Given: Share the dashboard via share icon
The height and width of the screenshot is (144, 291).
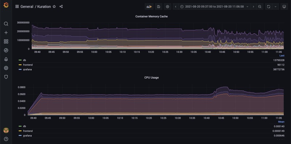Looking at the screenshot, I should coord(61,7).
